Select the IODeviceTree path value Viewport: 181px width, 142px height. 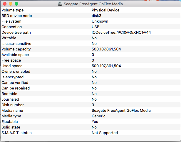pyautogui.click(x=121, y=33)
